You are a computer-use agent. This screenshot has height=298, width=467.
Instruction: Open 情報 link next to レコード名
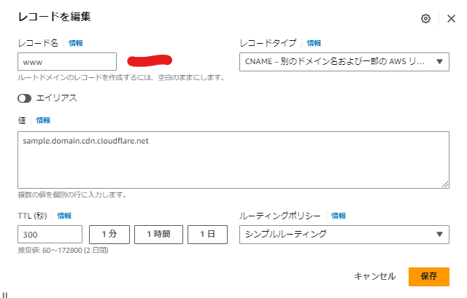tap(76, 43)
